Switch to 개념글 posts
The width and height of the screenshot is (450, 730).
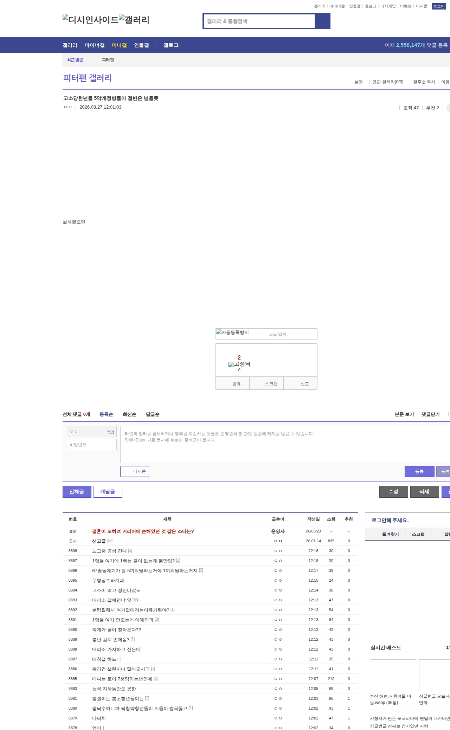(108, 492)
